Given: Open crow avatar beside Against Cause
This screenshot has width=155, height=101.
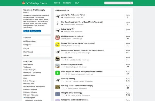Looking at the screenshot, I should 58,58.
